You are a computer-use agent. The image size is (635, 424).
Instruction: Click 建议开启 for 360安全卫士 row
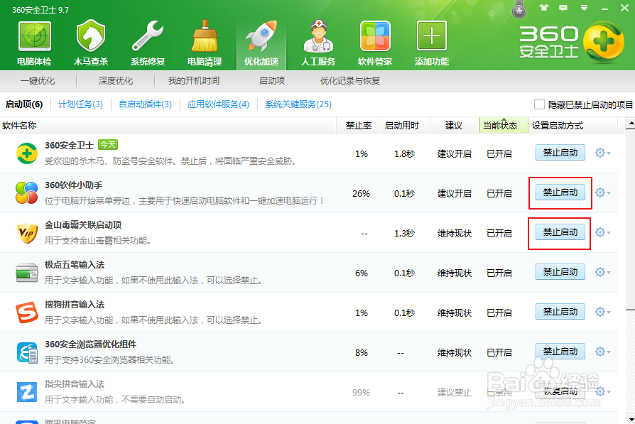(455, 153)
